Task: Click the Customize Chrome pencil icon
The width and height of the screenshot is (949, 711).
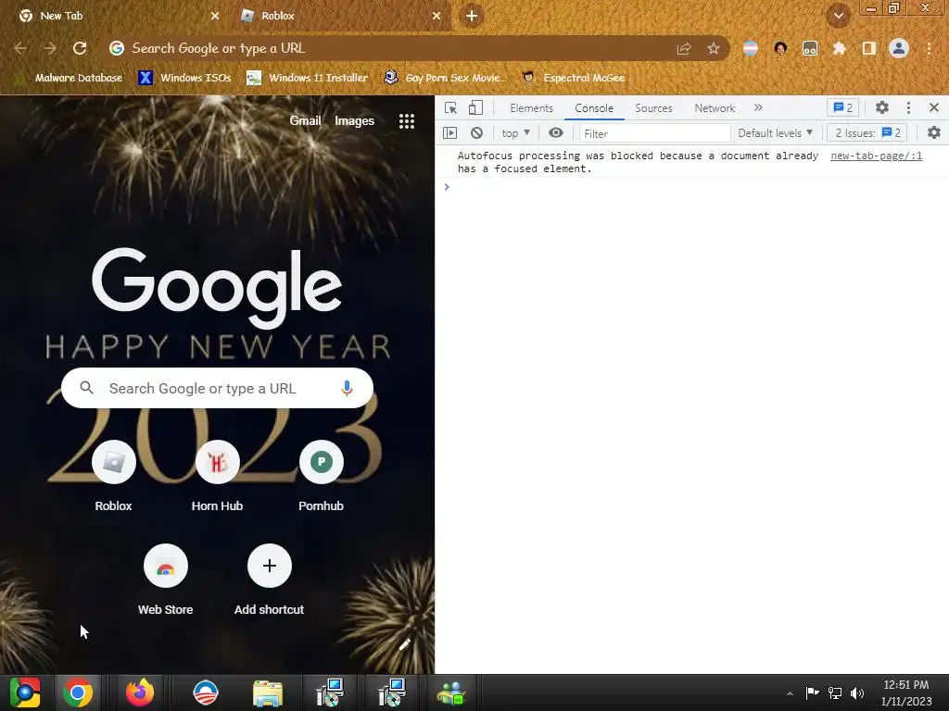Action: [x=405, y=644]
